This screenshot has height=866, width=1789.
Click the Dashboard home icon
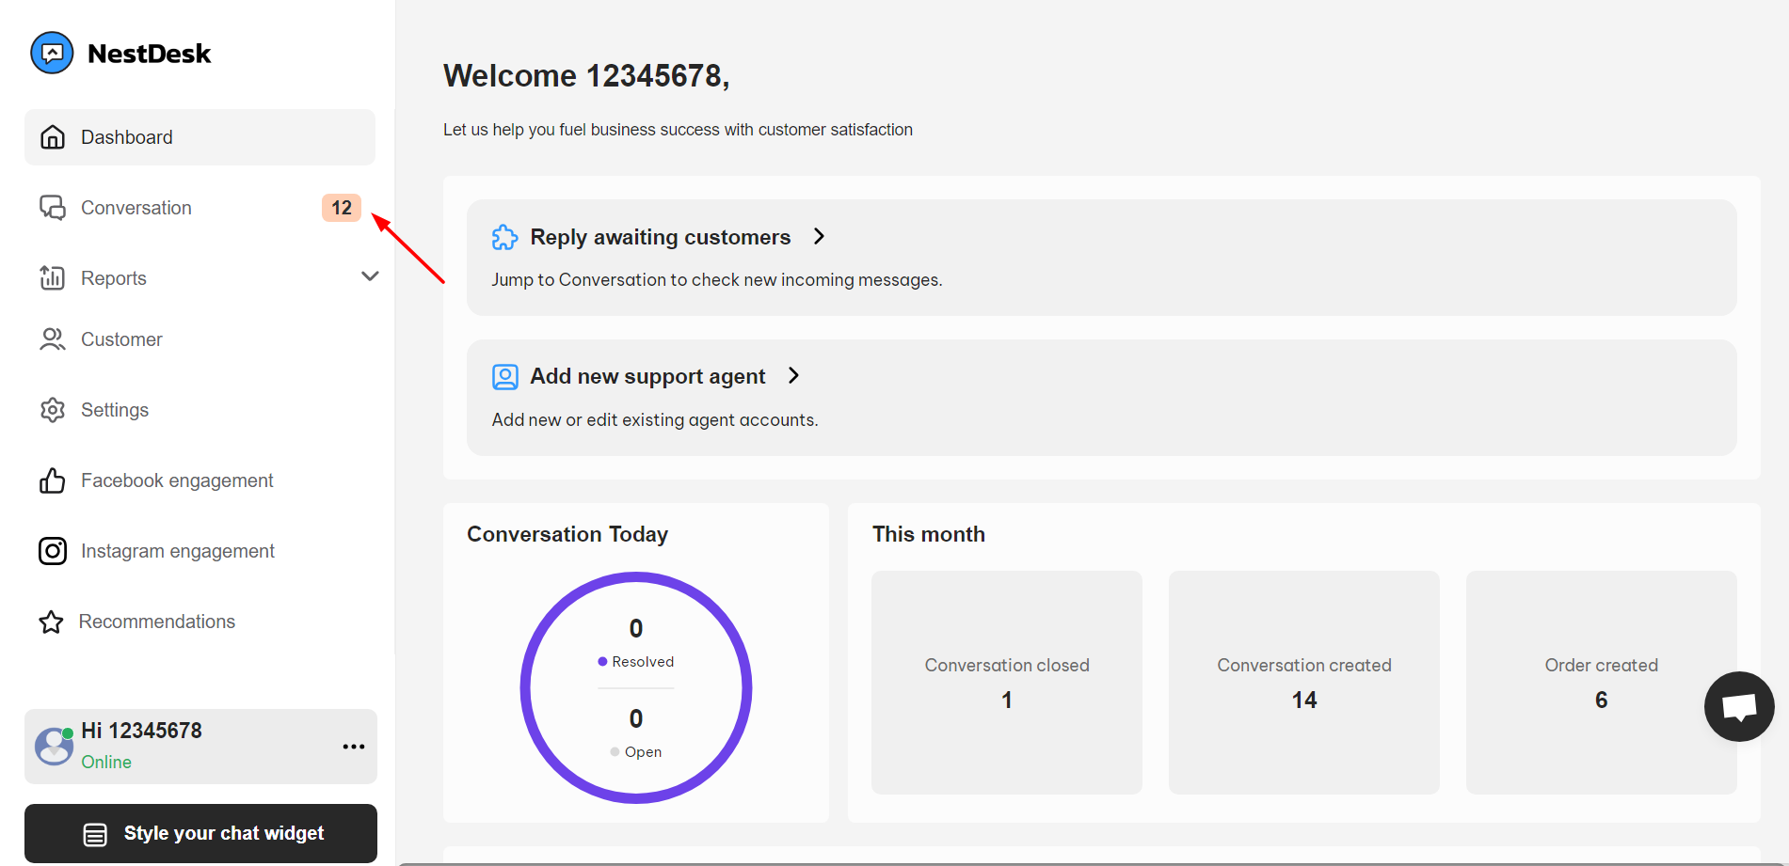point(53,137)
